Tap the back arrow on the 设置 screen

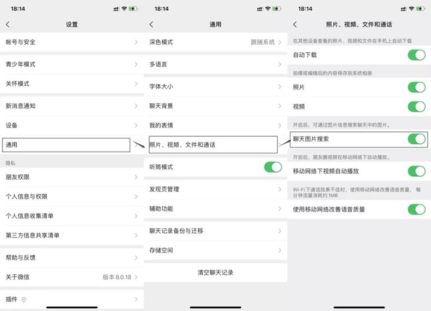coord(8,25)
